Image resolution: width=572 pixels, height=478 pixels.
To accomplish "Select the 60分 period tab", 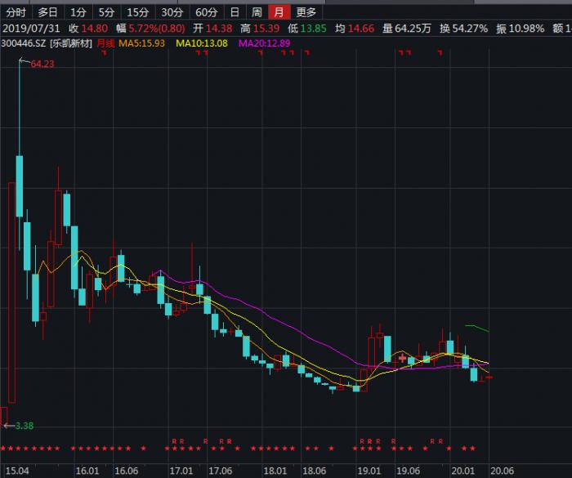I will 206,11.
